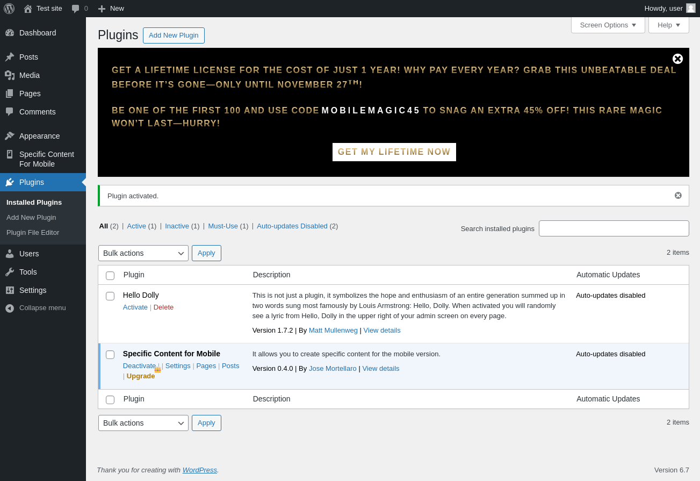Viewport: 700px width, 481px height.
Task: Click the Test site home icon
Action: (x=28, y=9)
